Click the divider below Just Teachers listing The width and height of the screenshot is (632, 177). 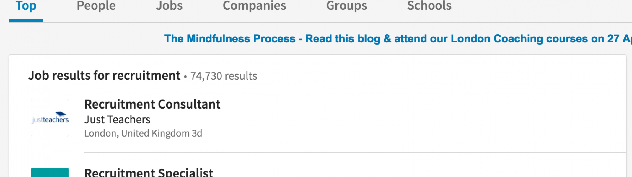355,153
